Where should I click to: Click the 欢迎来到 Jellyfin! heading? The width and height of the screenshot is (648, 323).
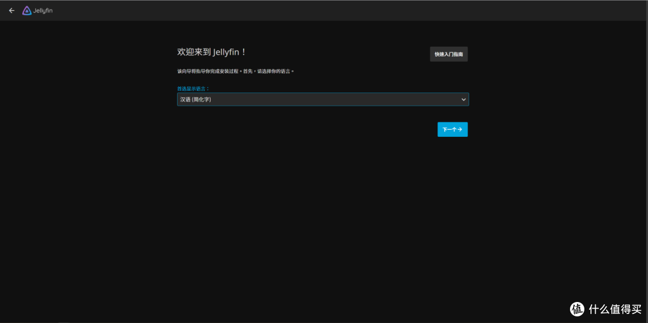[x=212, y=52]
